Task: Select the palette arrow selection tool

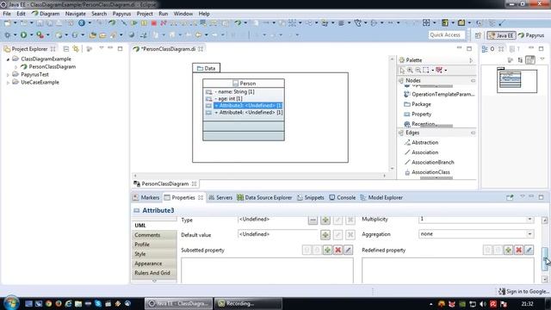Action: pyautogui.click(x=402, y=71)
